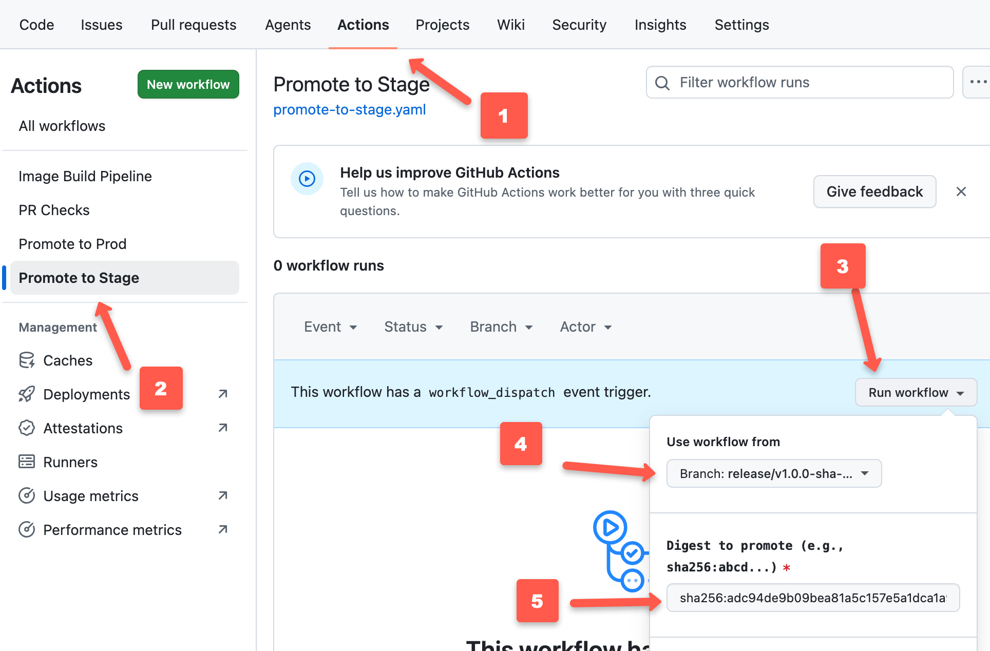Open the promote-to-stage.yaml link

click(350, 110)
